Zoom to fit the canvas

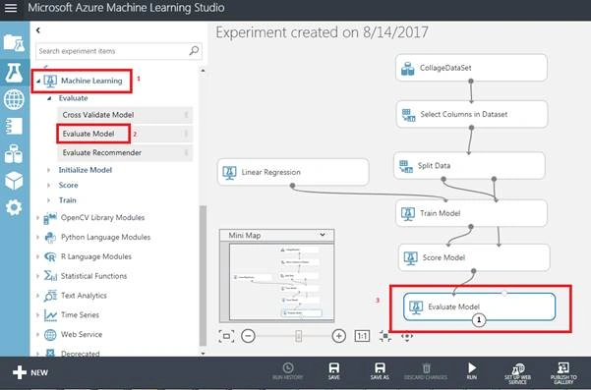(x=226, y=336)
